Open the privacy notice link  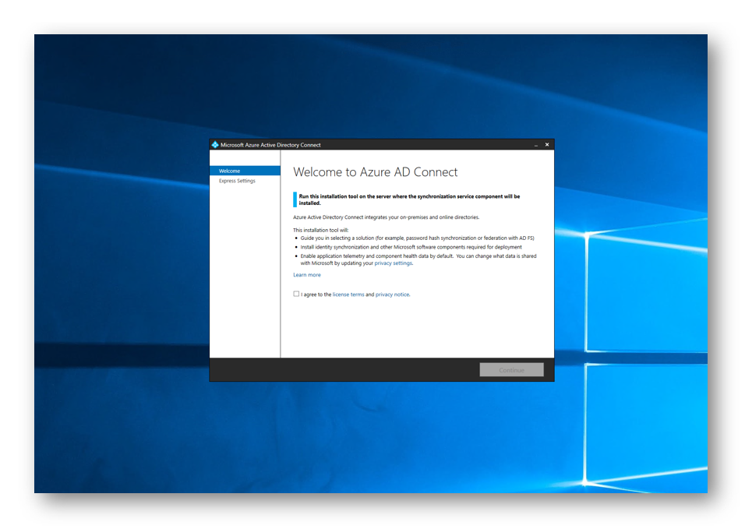393,294
